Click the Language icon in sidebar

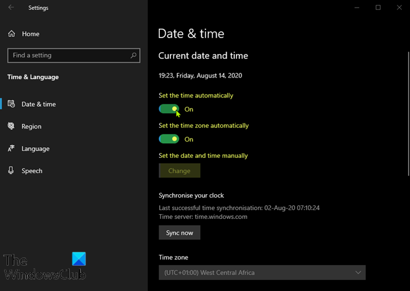pos(11,148)
